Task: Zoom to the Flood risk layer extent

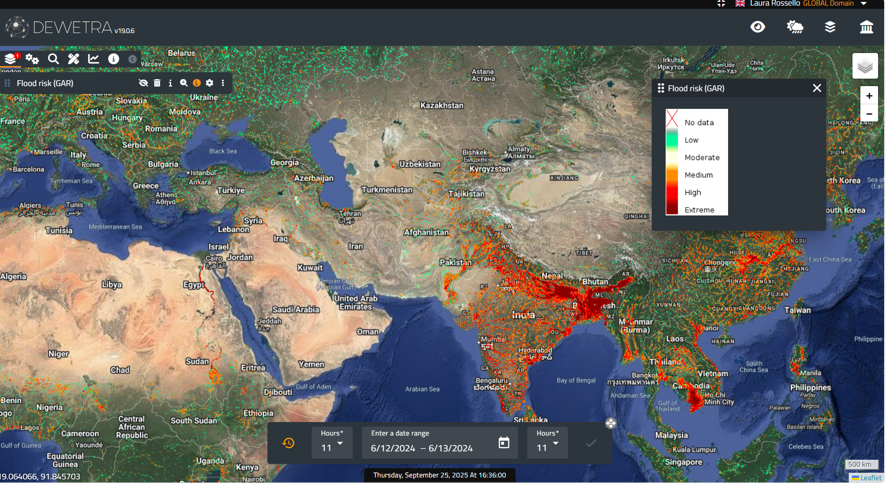Action: click(184, 83)
